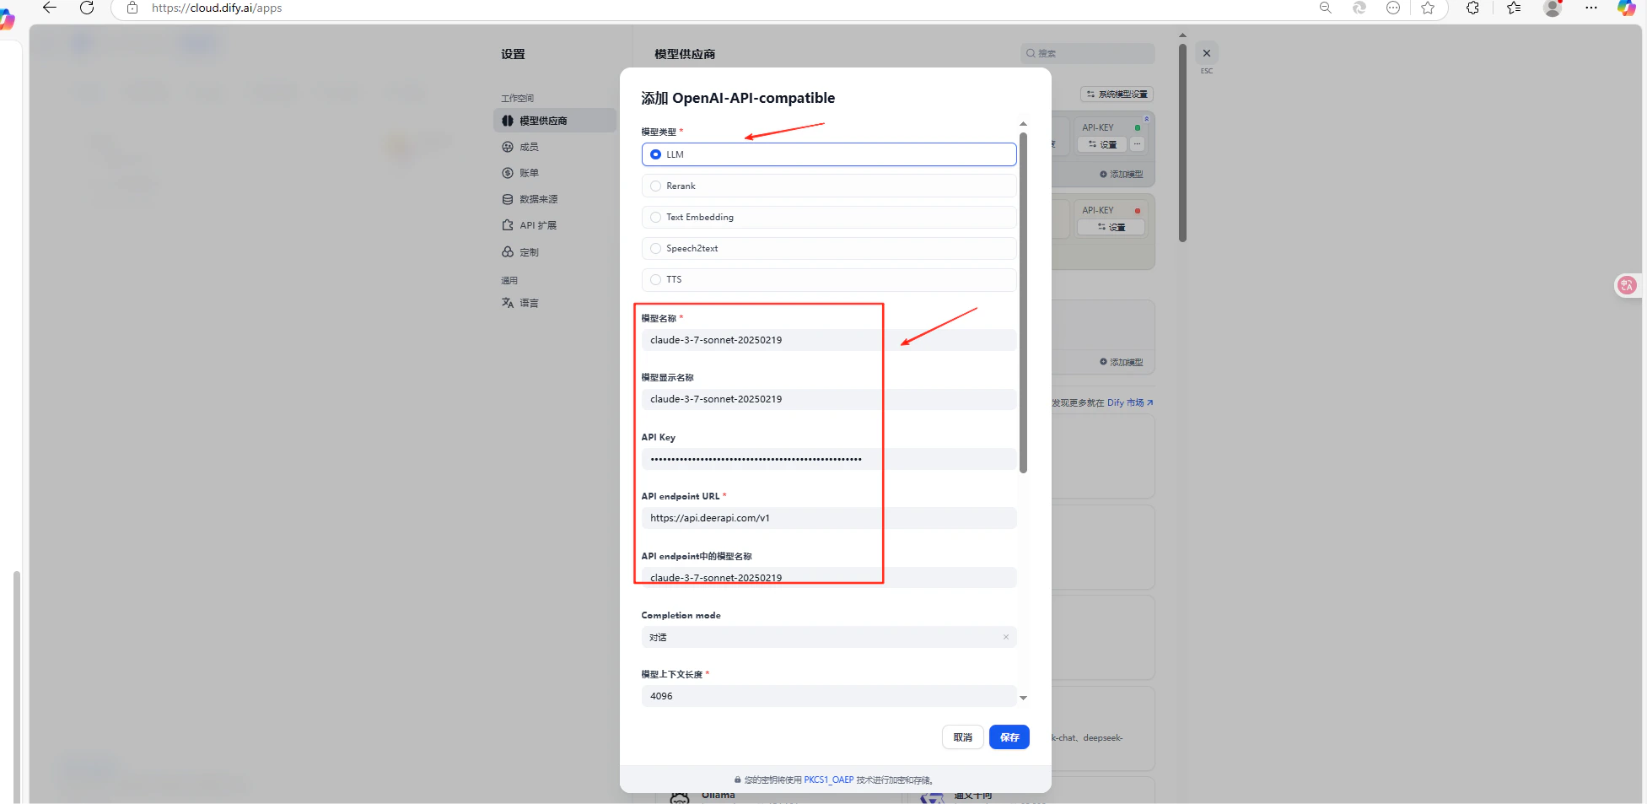Screen dimensions: 1647x804
Task: Open browser read aloud / refresh-style icon
Action: pos(1359,8)
